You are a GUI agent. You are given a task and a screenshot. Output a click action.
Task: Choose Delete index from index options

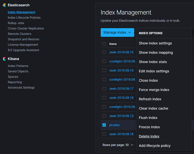point(149,136)
